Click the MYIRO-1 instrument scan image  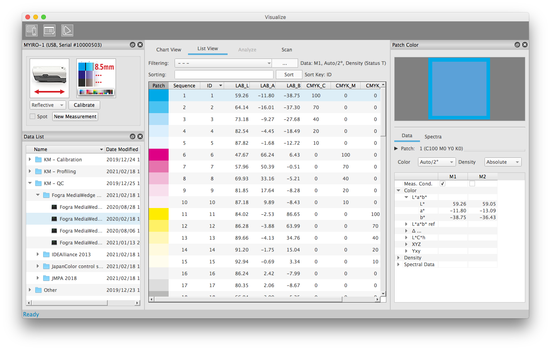[x=49, y=78]
